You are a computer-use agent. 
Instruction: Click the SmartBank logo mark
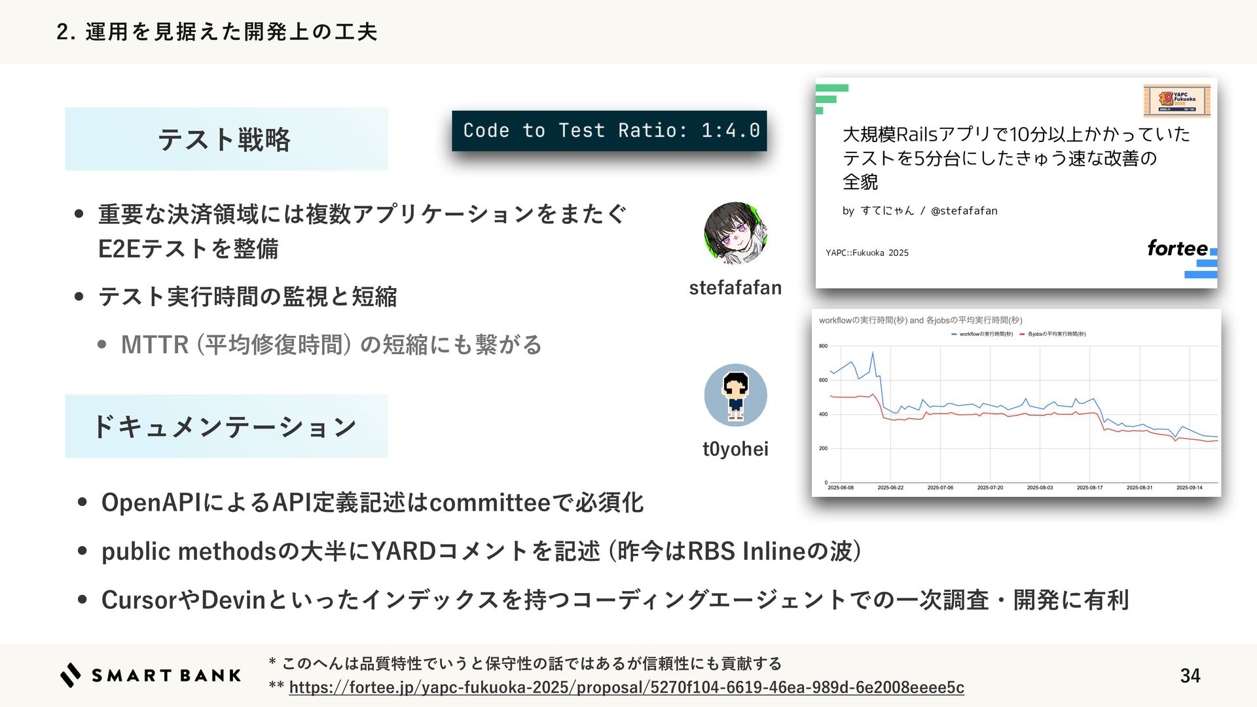pyautogui.click(x=71, y=675)
